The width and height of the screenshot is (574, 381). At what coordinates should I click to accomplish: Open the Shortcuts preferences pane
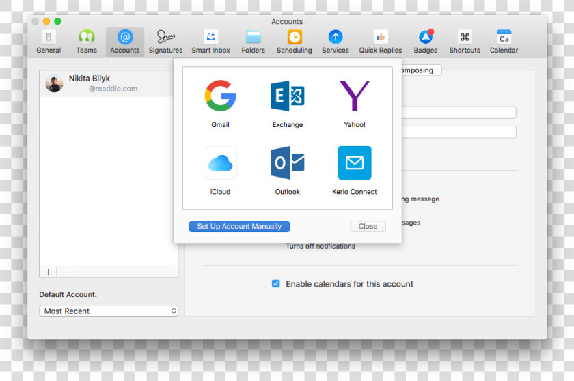tap(465, 42)
